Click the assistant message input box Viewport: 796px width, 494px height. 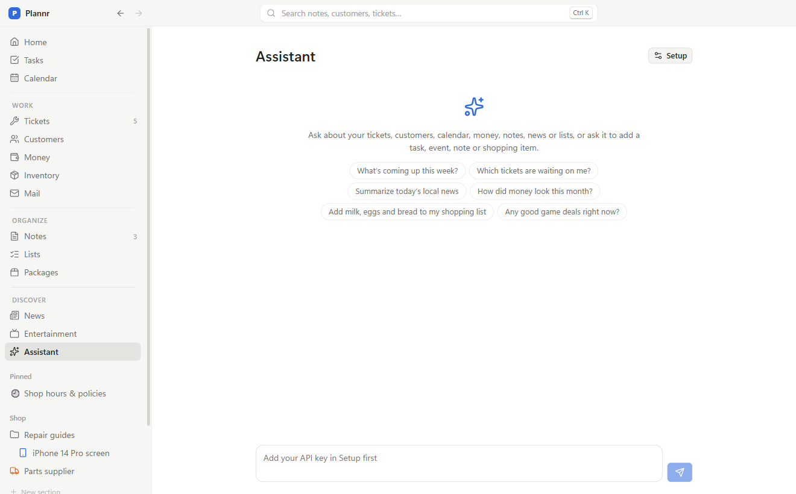pos(459,463)
